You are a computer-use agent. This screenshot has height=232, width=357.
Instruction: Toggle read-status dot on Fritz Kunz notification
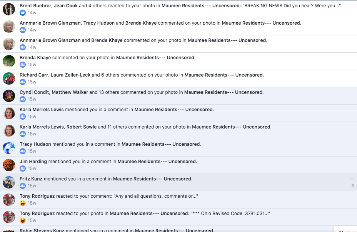[353, 185]
